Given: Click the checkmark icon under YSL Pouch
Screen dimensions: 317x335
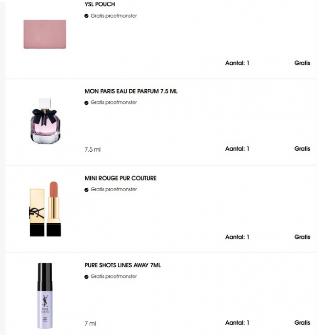Looking at the screenshot, I should click(86, 16).
